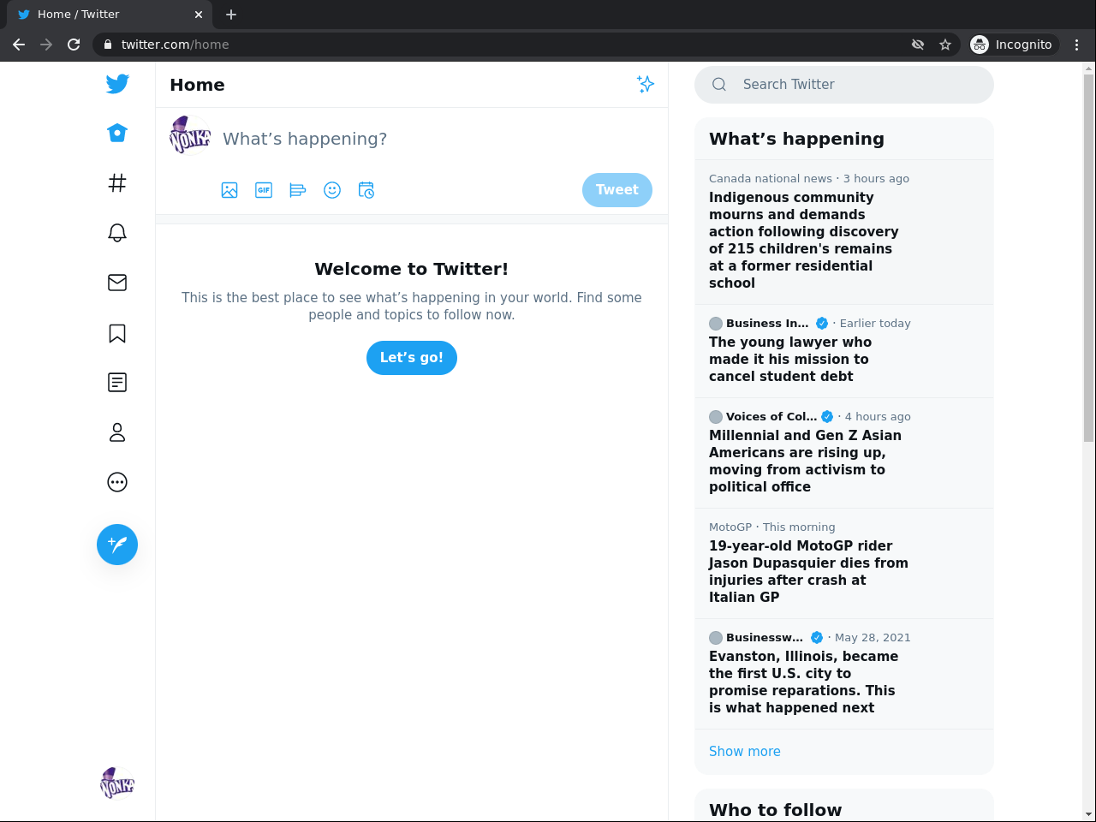Click the Show more link
The height and width of the screenshot is (822, 1096).
pos(745,751)
